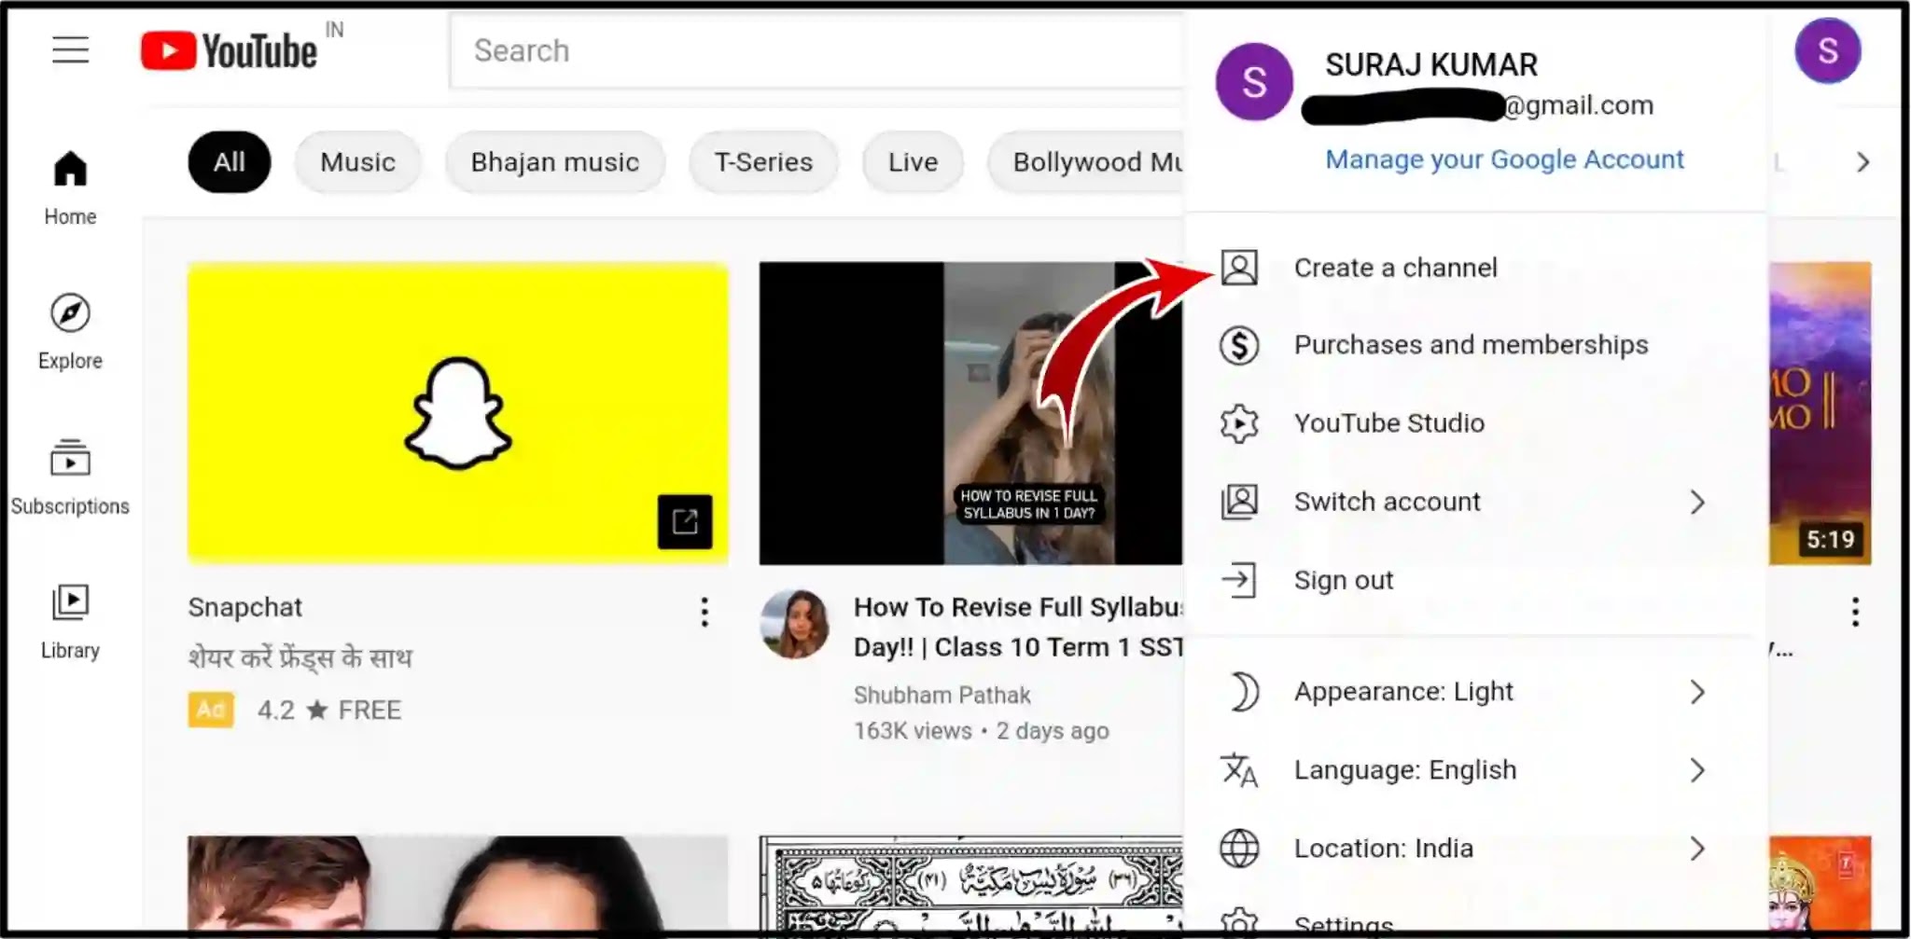
Task: Click the SURAJ KUMAR account name
Action: tap(1431, 64)
